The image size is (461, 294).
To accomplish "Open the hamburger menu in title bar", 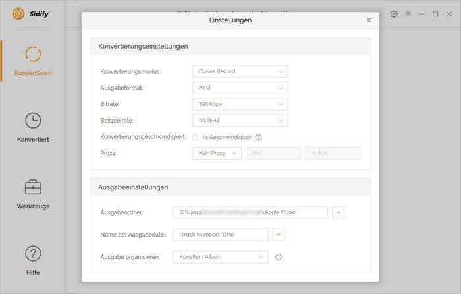I will [x=408, y=14].
